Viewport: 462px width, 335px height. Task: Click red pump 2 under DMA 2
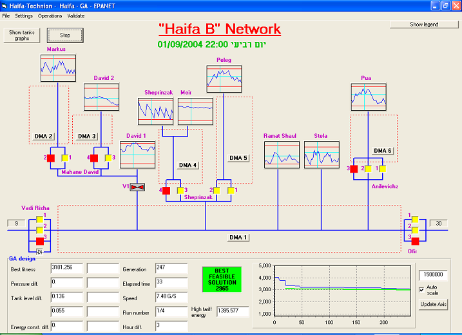51,158
